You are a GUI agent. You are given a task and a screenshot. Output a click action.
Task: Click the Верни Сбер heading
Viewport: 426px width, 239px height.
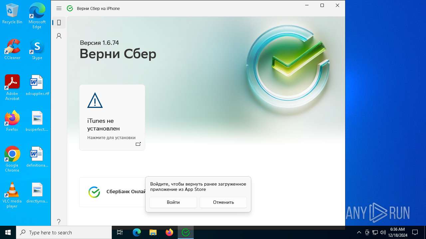tap(118, 54)
